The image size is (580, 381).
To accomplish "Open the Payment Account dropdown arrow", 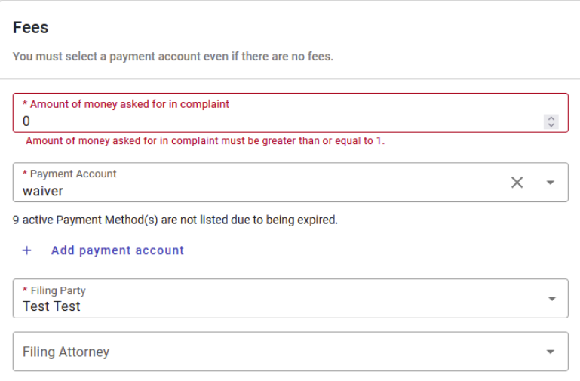I will point(550,183).
